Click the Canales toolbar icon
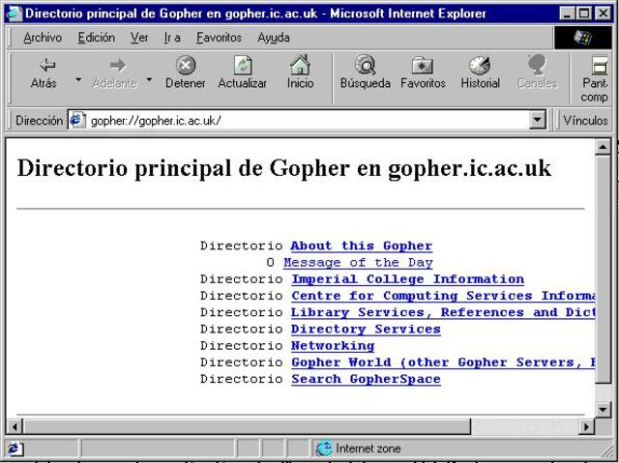 click(x=537, y=73)
